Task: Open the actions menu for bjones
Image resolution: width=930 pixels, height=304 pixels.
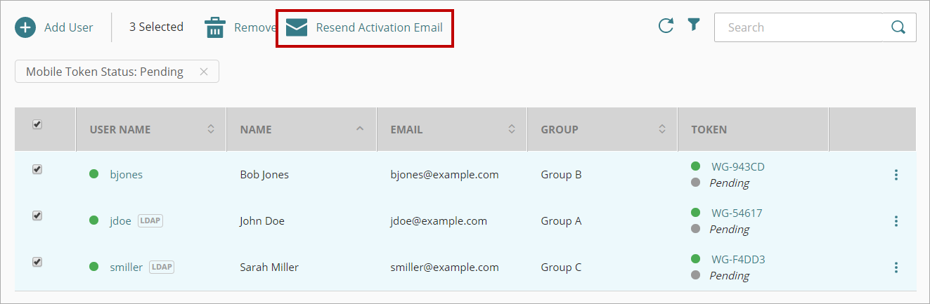Action: [x=896, y=175]
